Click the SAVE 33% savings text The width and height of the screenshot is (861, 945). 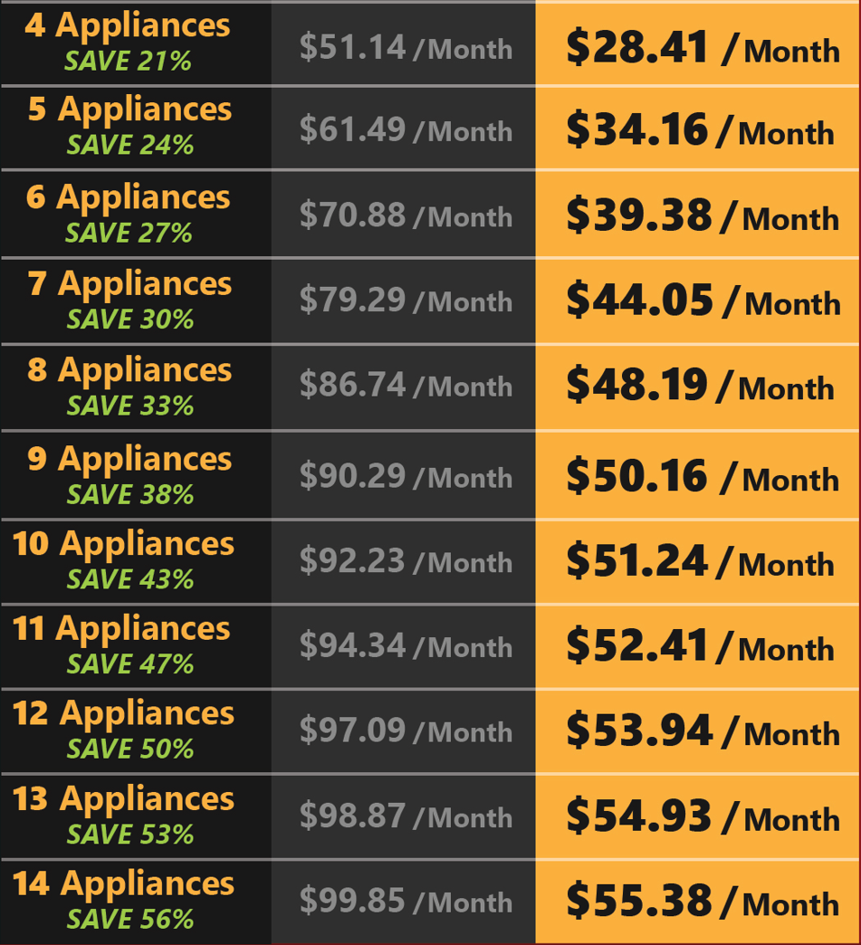[129, 406]
